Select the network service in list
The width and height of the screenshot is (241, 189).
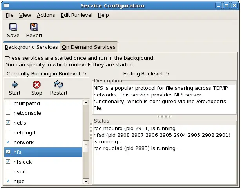tap(24, 143)
